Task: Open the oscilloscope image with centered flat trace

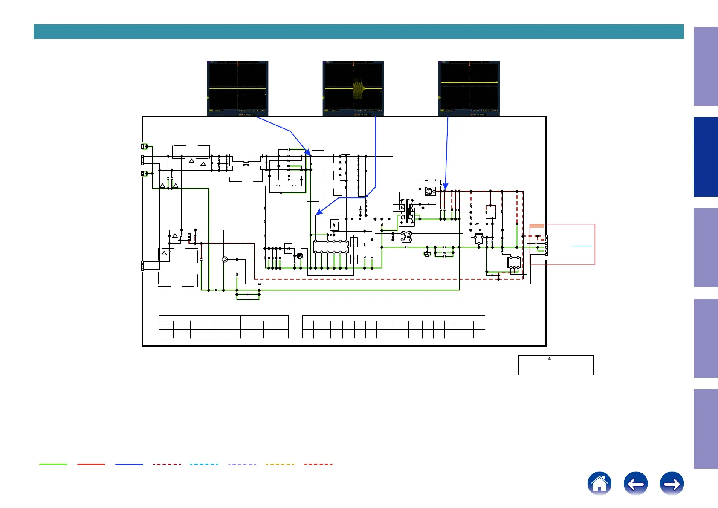Action: (x=237, y=88)
